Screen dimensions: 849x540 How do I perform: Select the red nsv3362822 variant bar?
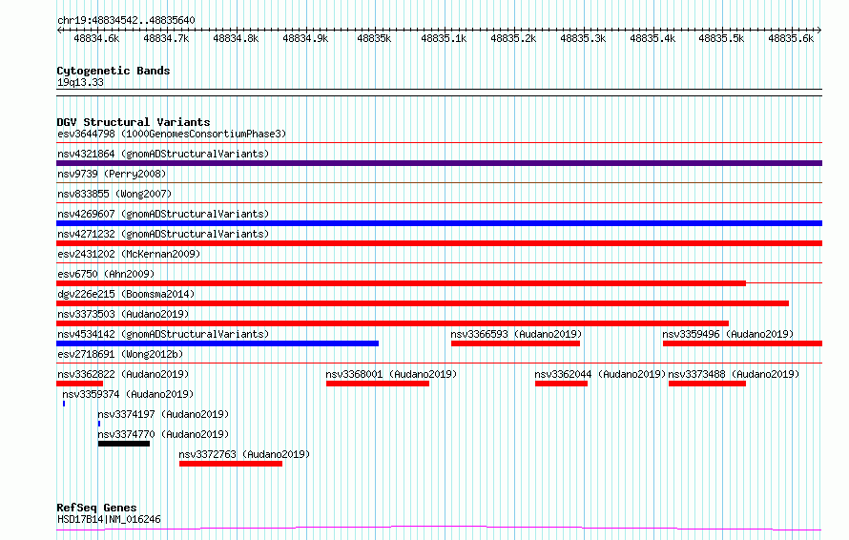pos(79,384)
